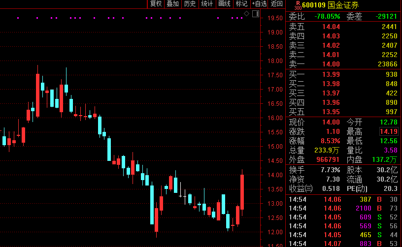Select 今开 value 12.78
Viewport: 402px width, 247px height.
388,123
